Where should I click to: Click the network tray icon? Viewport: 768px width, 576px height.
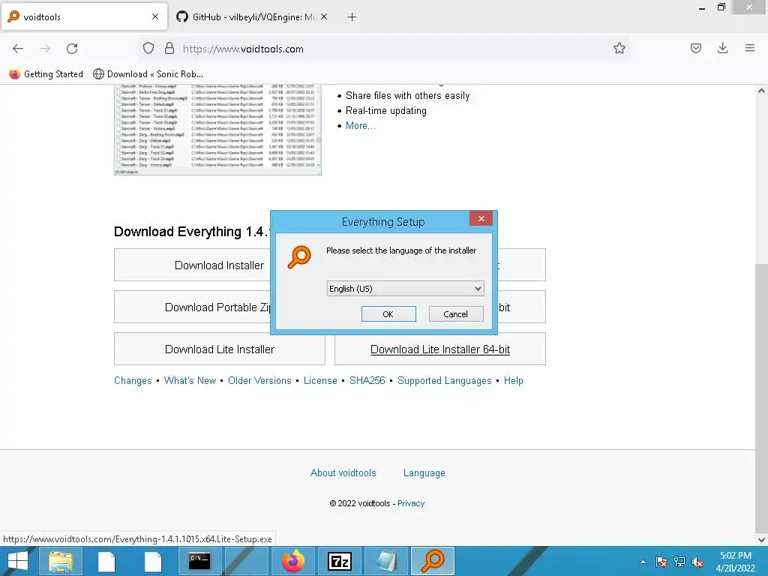(679, 562)
